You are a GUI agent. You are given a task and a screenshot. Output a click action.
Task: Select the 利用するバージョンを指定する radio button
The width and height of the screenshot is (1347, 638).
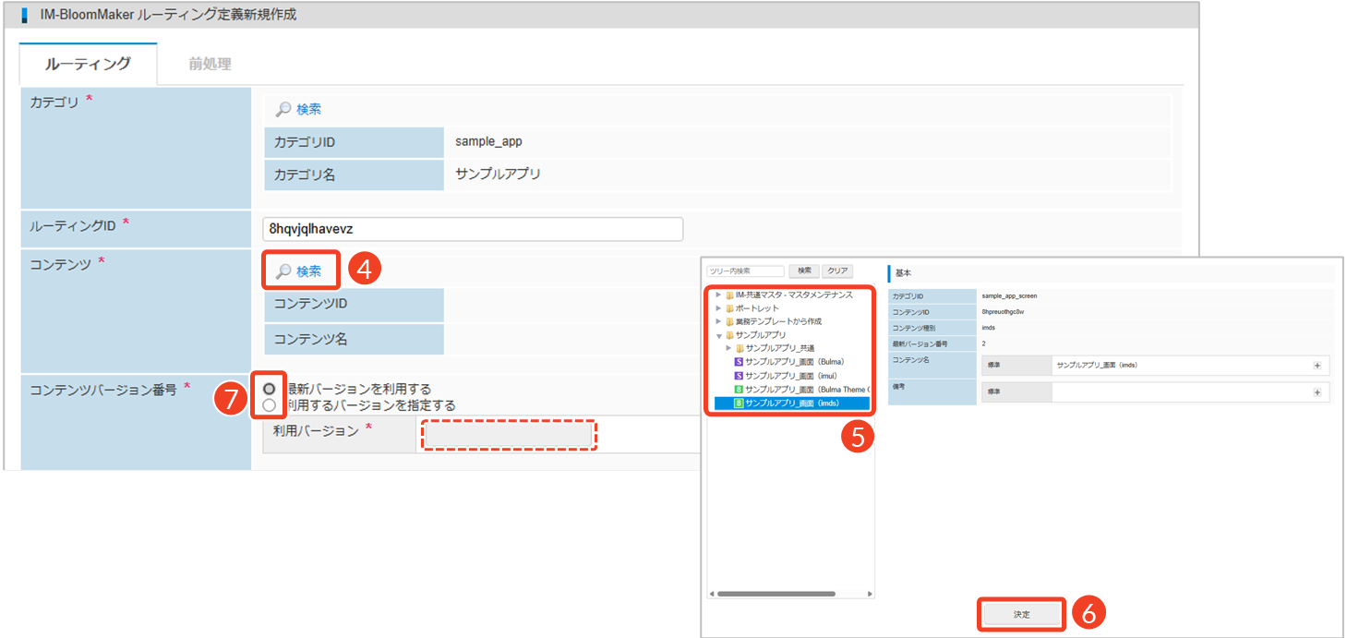pyautogui.click(x=269, y=405)
